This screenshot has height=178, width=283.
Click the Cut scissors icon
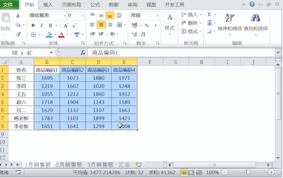tap(18, 16)
